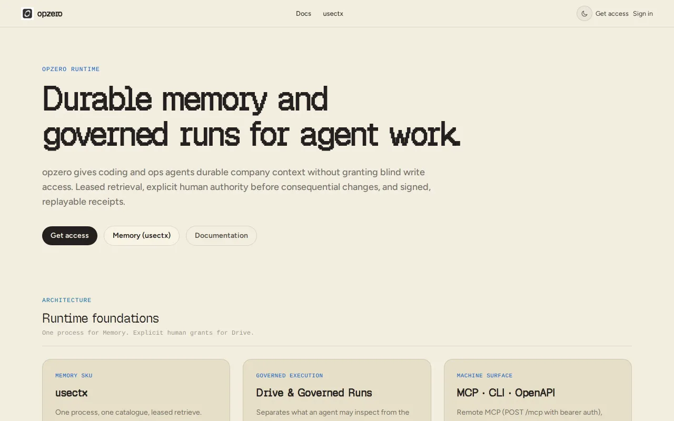Open the Memory (usectx) button

142,236
